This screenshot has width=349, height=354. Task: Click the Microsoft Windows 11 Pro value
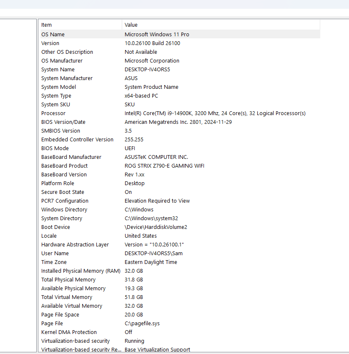point(157,34)
